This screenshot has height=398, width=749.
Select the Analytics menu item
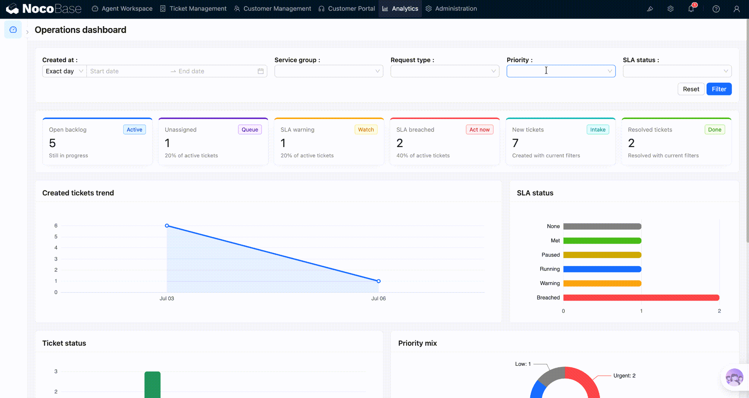click(x=400, y=9)
